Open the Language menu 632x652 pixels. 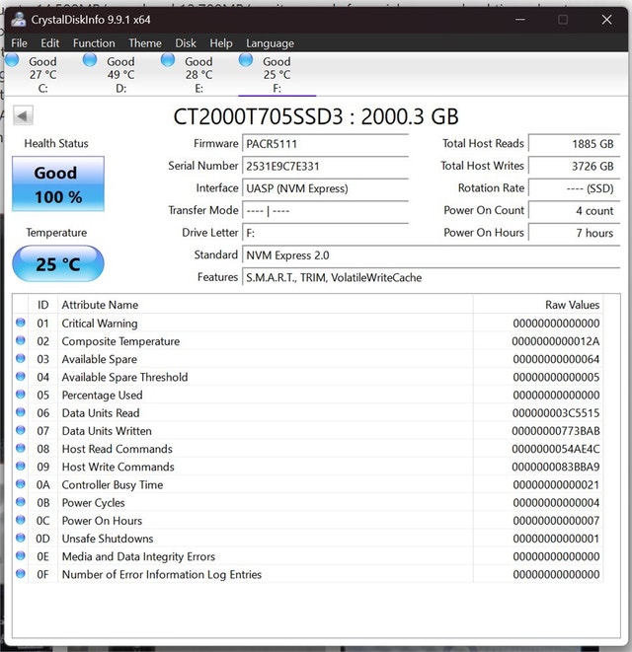(x=270, y=43)
